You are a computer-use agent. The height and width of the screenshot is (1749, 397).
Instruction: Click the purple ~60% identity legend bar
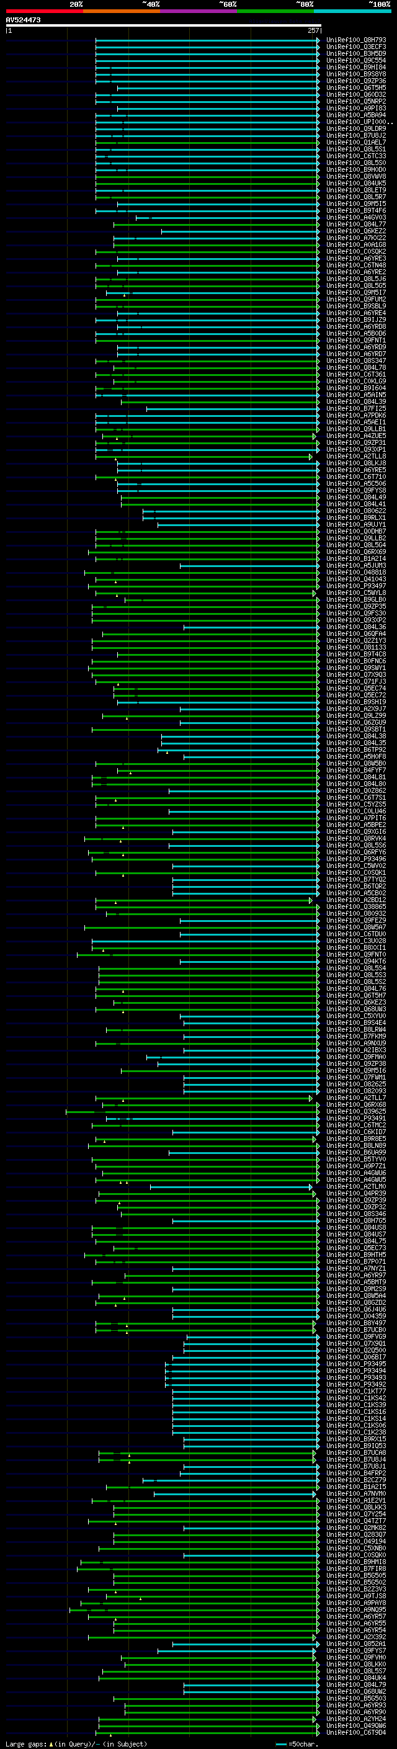tap(198, 11)
